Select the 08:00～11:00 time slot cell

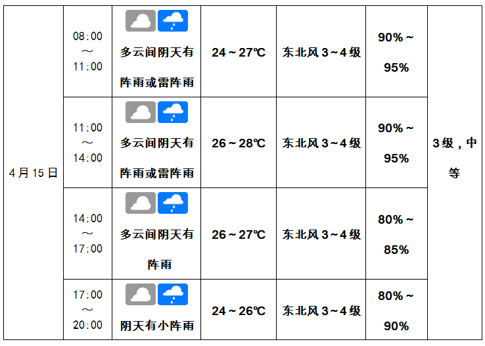(x=88, y=51)
